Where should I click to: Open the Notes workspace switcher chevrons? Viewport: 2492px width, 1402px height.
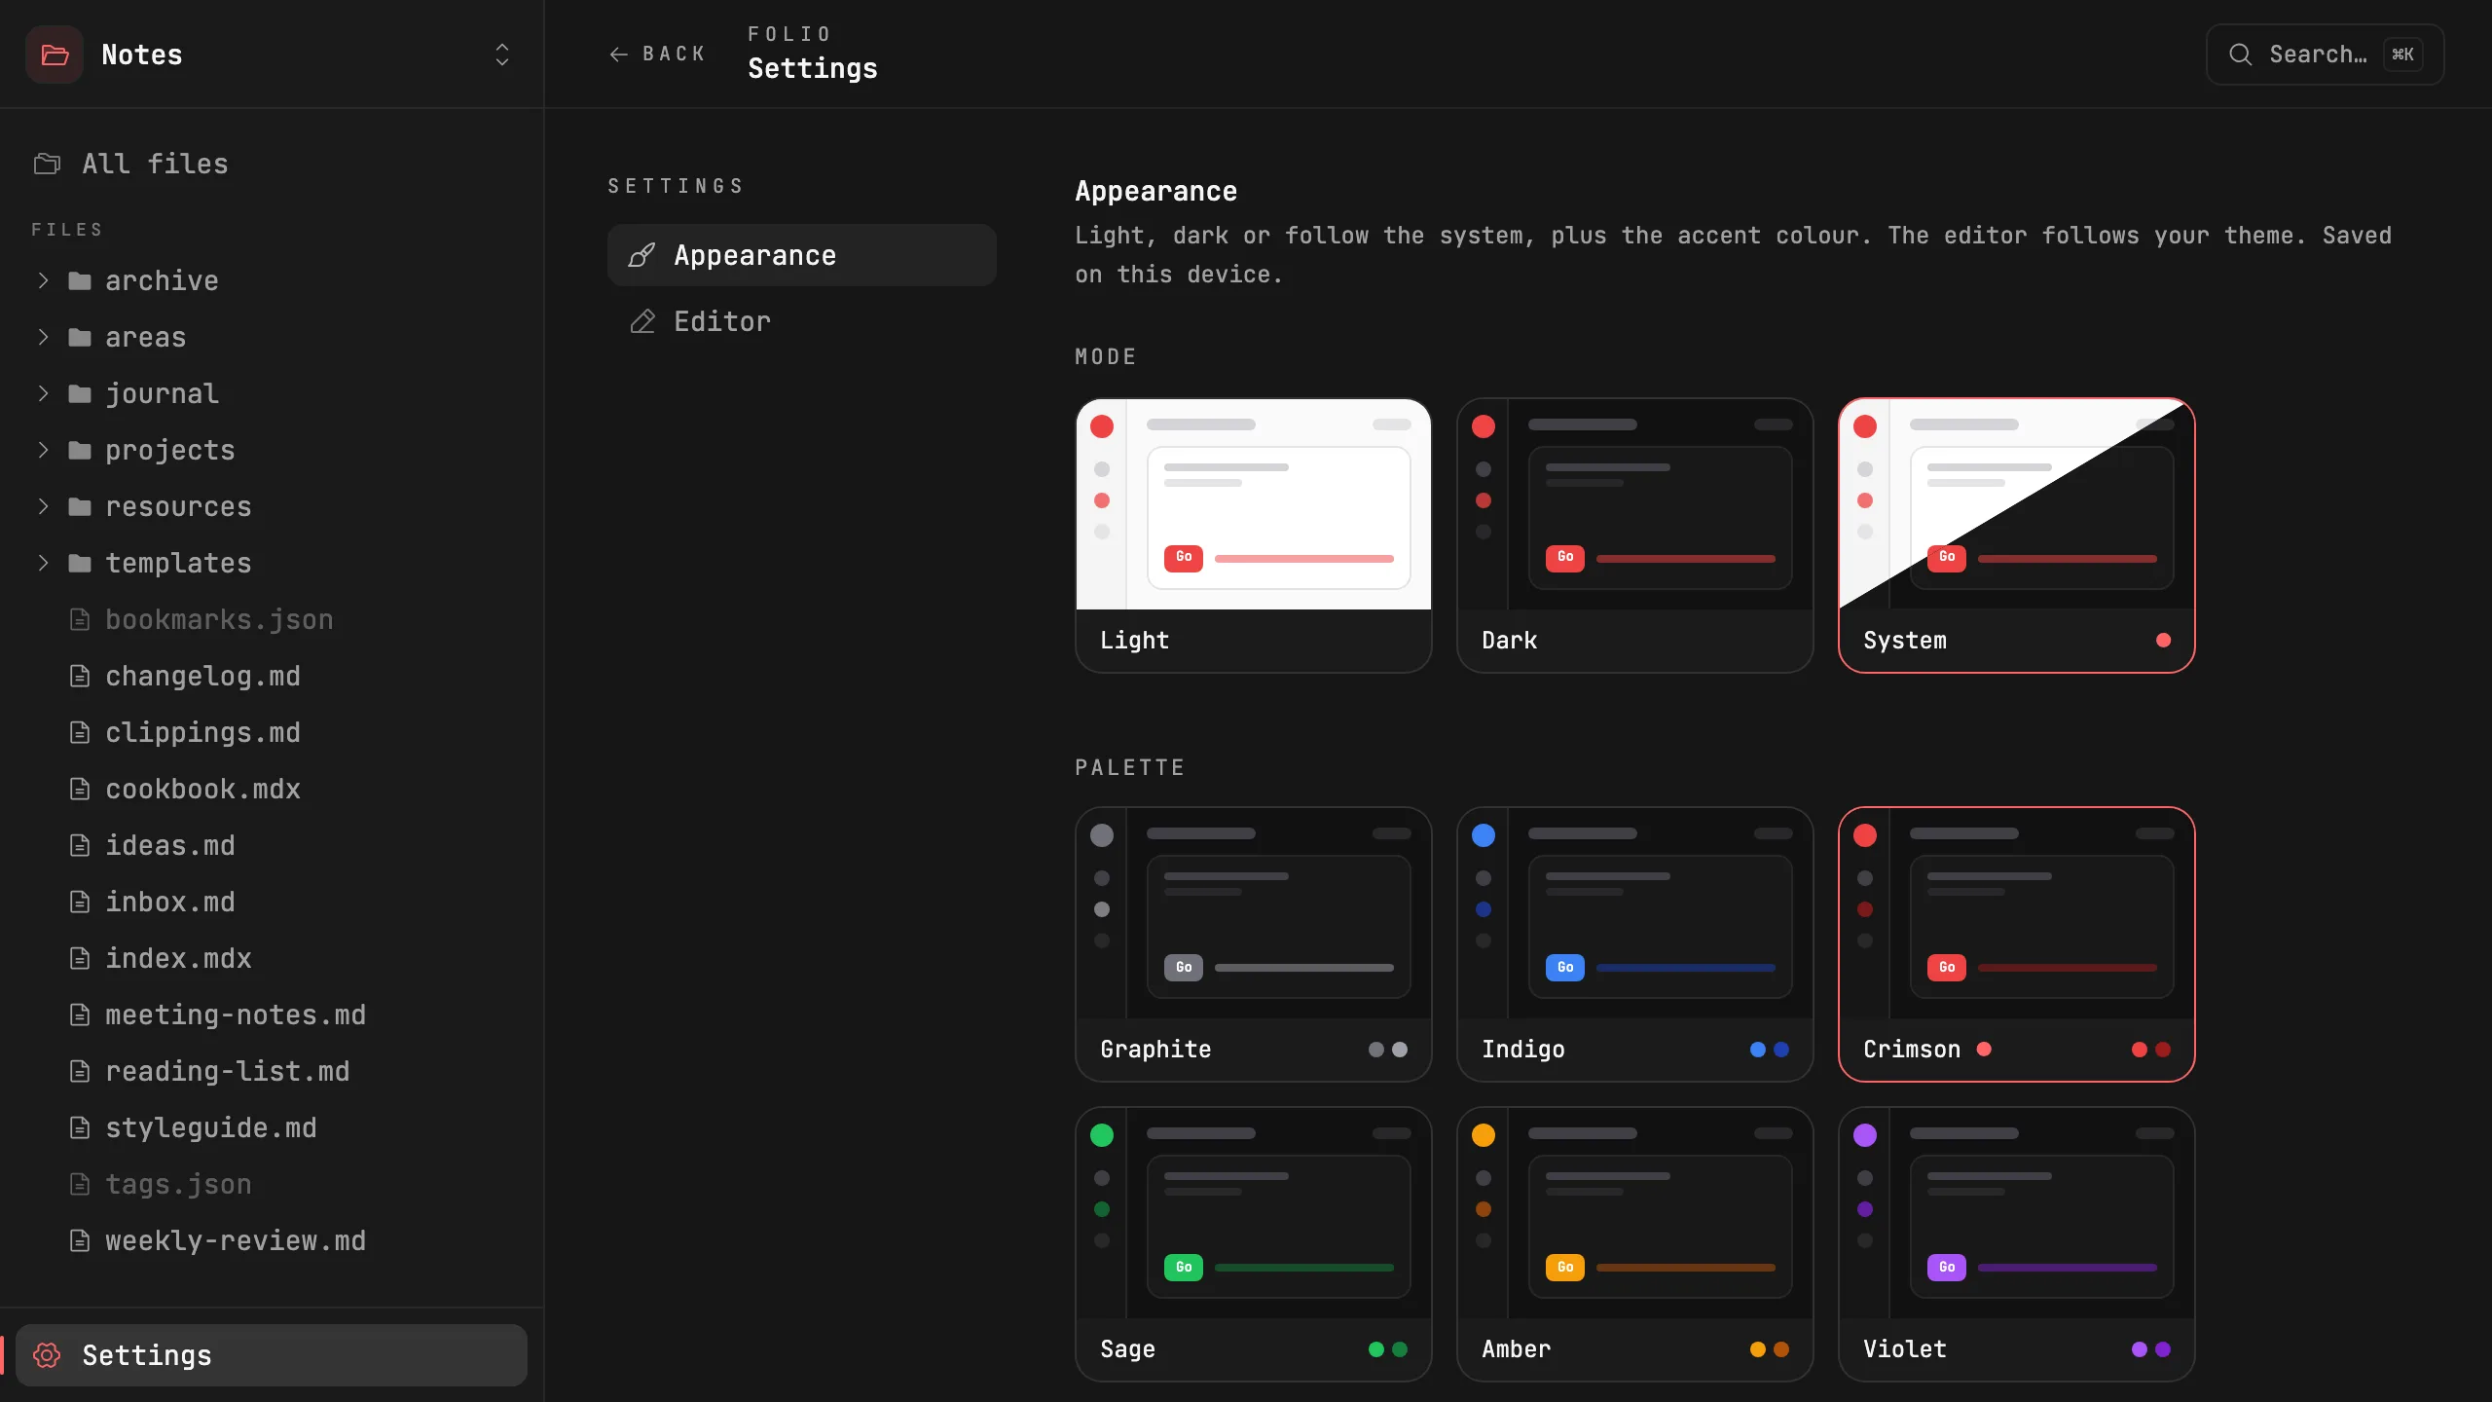[x=502, y=55]
